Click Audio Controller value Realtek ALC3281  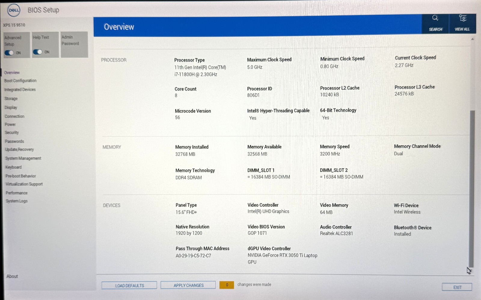[336, 233]
